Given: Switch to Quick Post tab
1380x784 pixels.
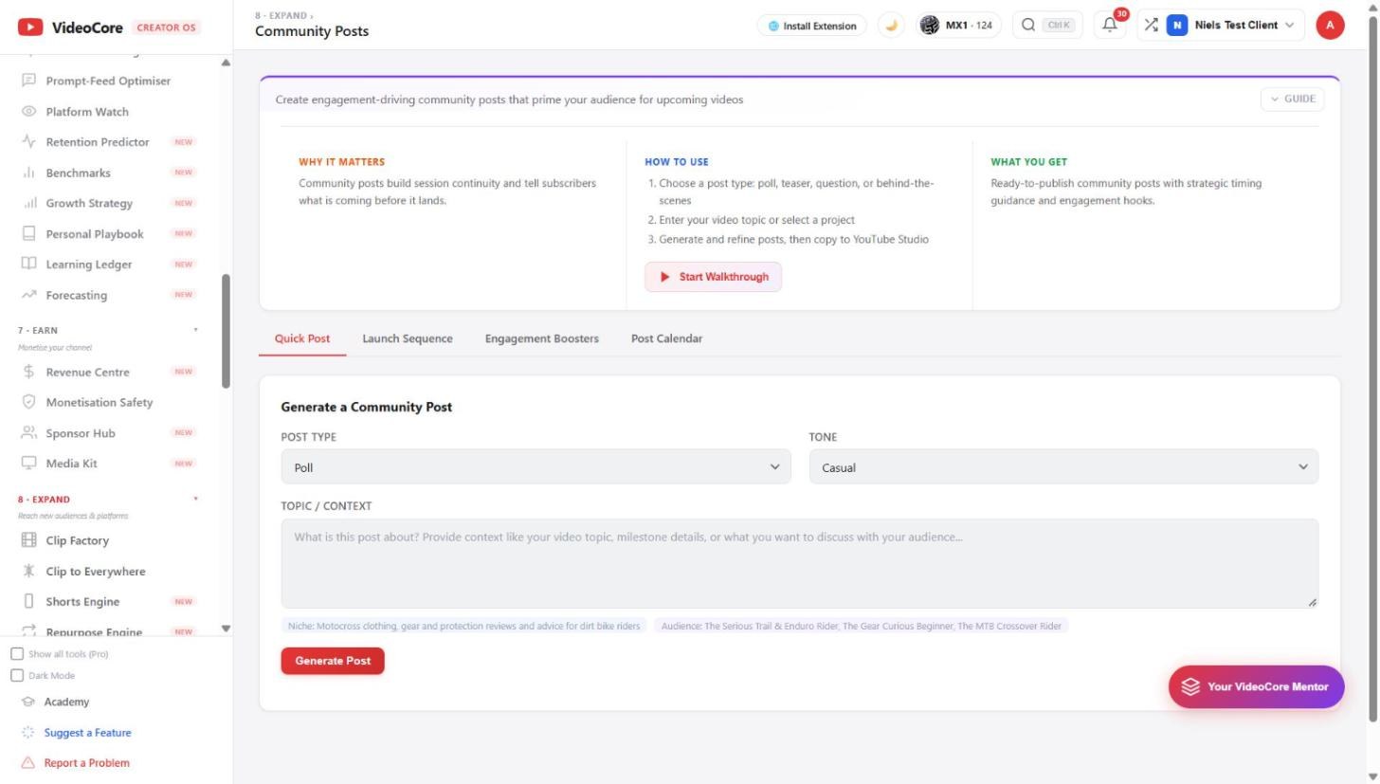Looking at the screenshot, I should pos(302,338).
